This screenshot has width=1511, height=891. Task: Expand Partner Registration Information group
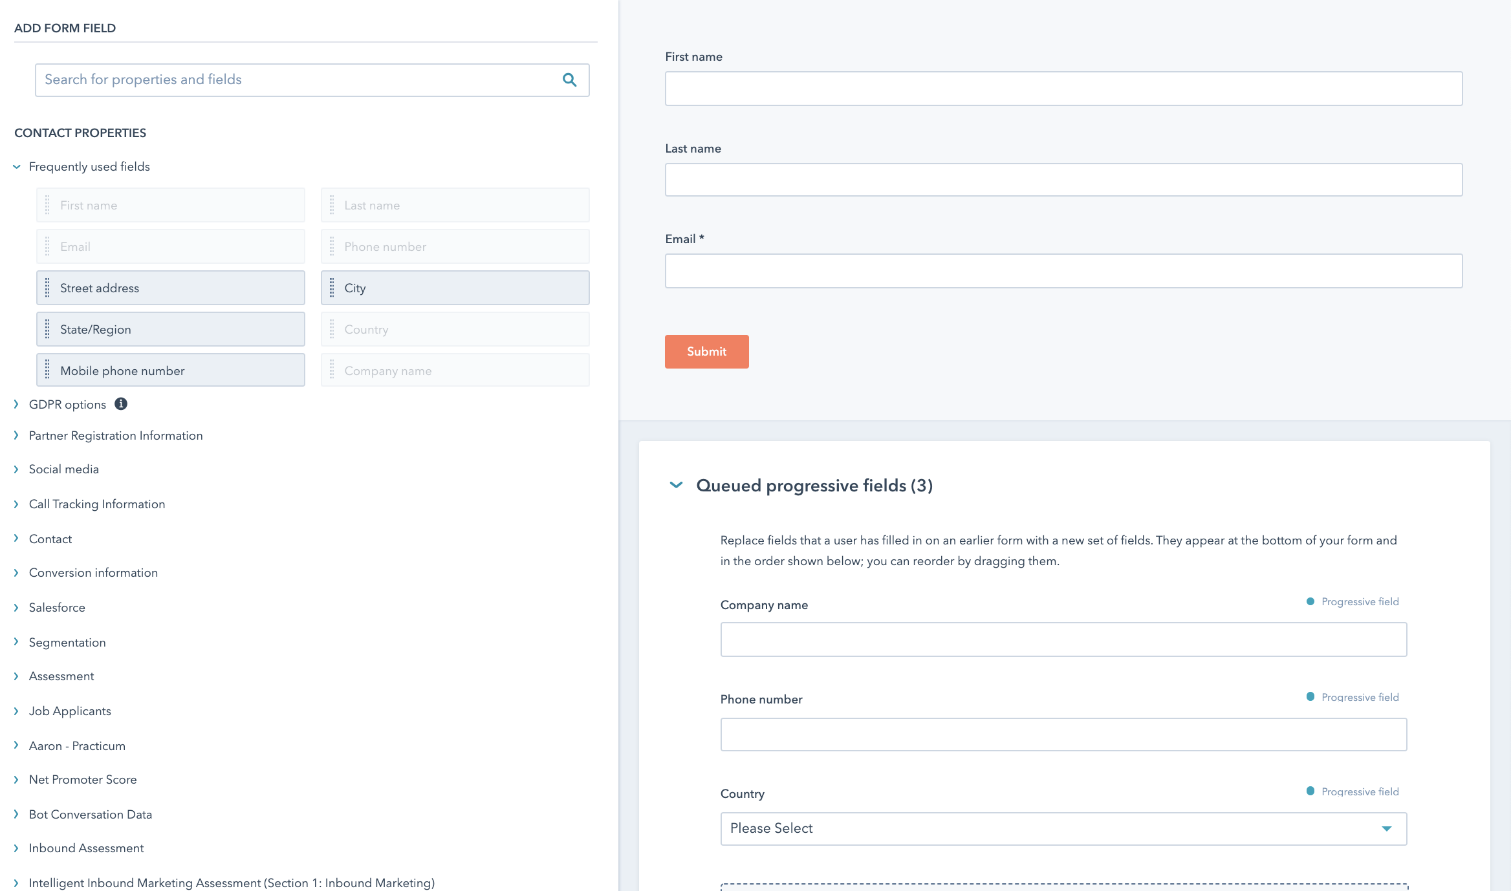(115, 436)
